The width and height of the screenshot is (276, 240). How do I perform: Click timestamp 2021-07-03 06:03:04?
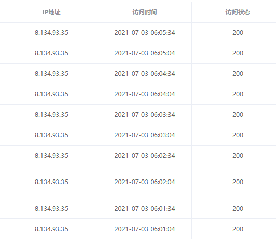(x=144, y=135)
